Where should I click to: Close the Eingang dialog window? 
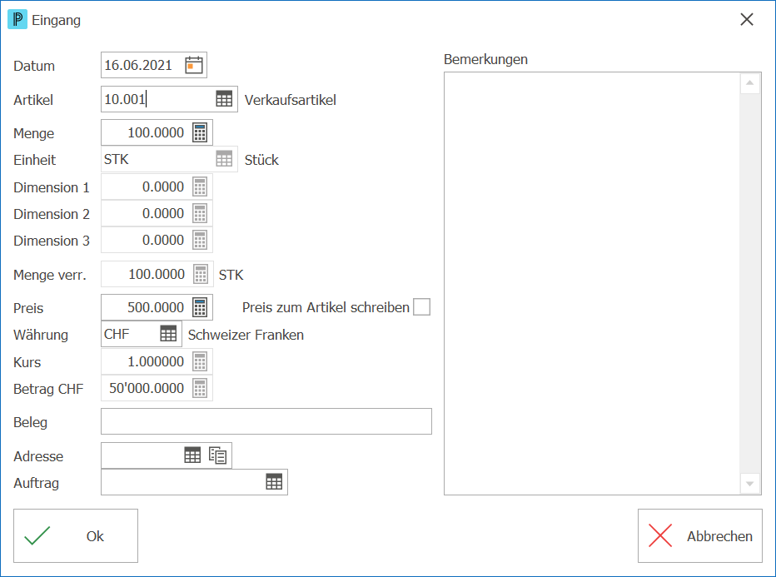click(747, 19)
